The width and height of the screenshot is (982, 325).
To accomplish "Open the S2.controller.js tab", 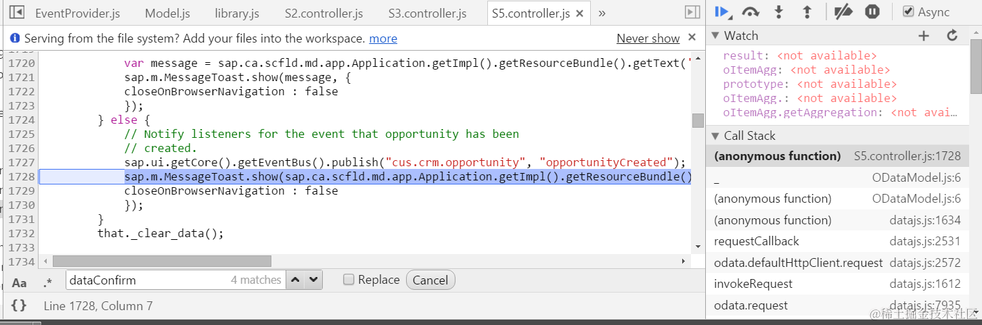I will tap(323, 14).
